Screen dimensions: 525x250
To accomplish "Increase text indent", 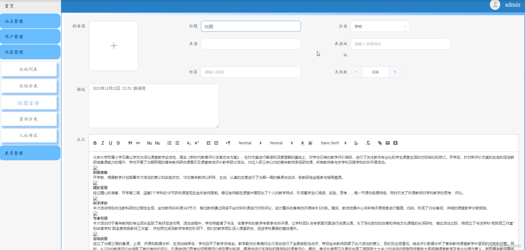I will (x=216, y=143).
